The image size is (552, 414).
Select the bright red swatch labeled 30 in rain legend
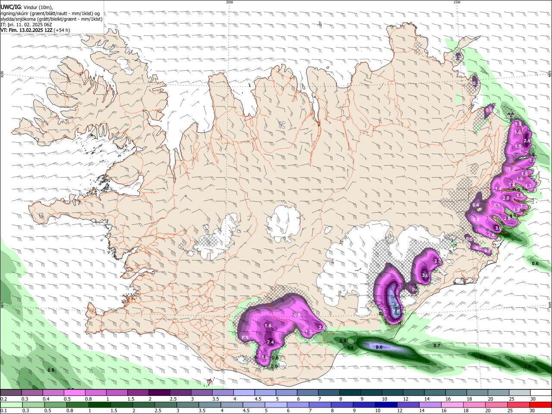point(540,405)
